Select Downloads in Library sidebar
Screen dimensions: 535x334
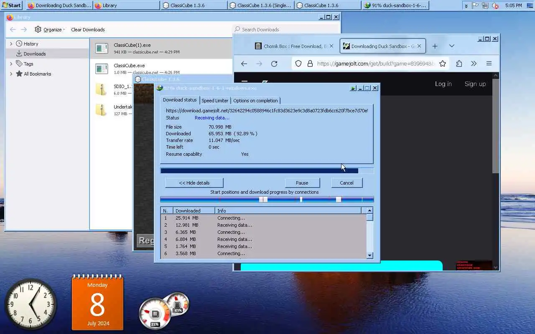tap(47, 53)
